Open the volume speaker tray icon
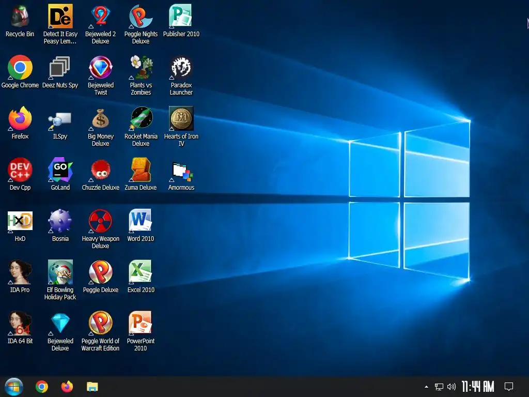Image resolution: width=529 pixels, height=397 pixels. tap(451, 387)
